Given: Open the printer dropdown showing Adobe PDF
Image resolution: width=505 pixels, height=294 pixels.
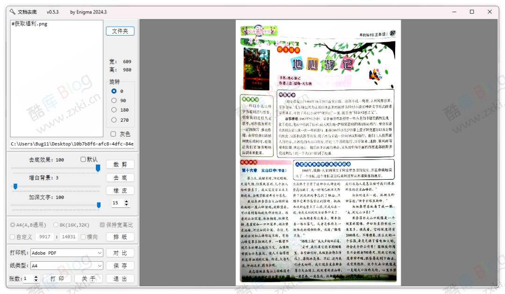Looking at the screenshot, I should click(65, 253).
